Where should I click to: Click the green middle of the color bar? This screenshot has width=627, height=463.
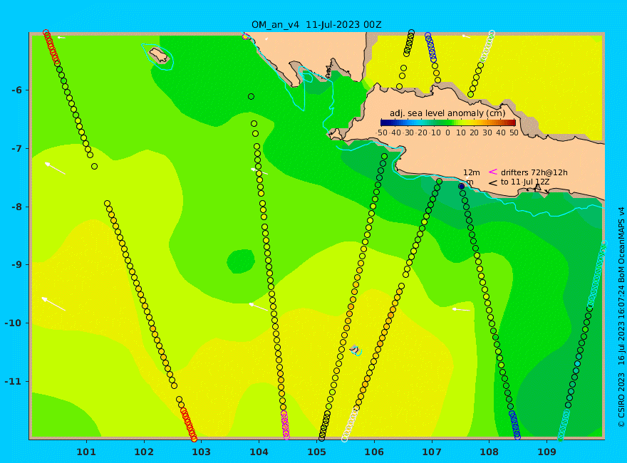click(x=448, y=123)
